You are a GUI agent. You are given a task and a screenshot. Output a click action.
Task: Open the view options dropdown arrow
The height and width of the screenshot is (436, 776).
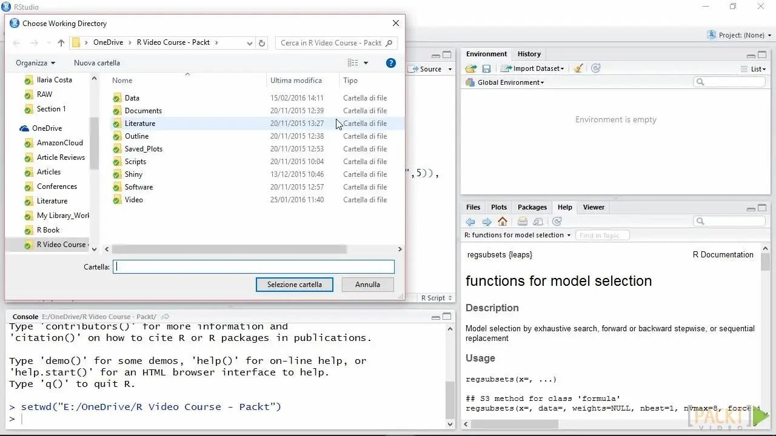point(366,63)
